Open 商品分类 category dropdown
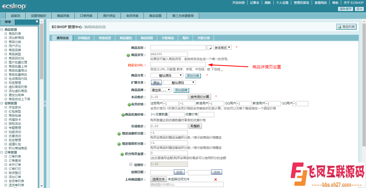The height and width of the screenshot is (188, 366). point(167,75)
